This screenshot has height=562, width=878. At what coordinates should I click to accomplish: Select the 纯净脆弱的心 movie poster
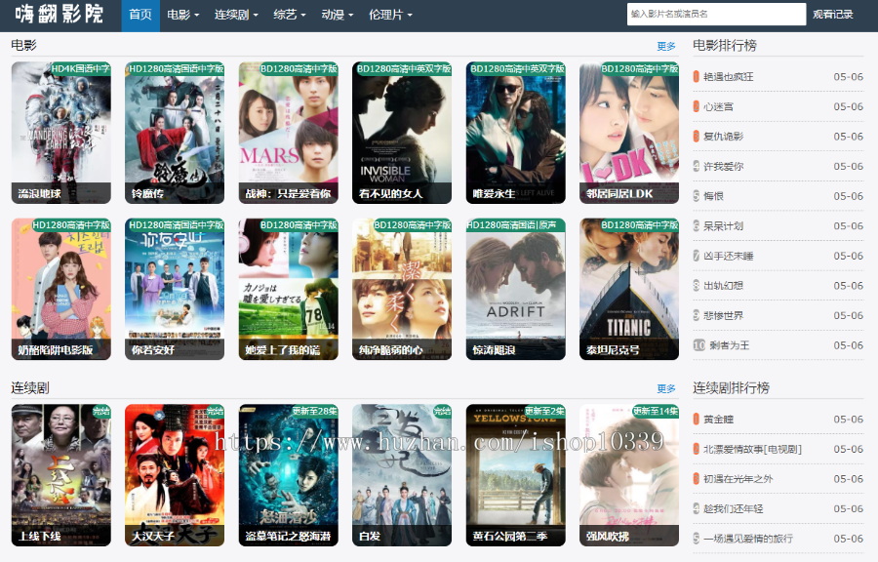(402, 289)
